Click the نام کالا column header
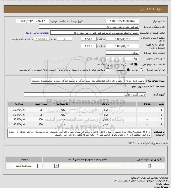This screenshot has height=188, width=171. (105, 104)
